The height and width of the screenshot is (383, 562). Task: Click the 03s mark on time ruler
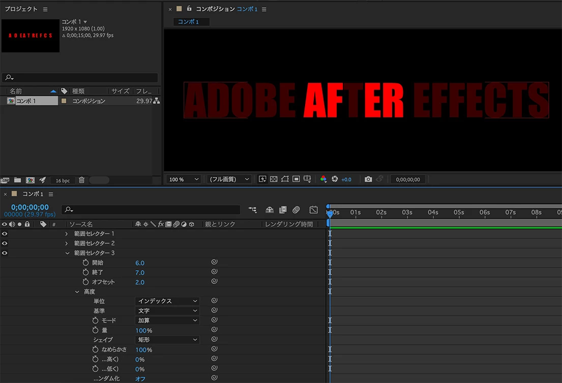click(x=407, y=213)
